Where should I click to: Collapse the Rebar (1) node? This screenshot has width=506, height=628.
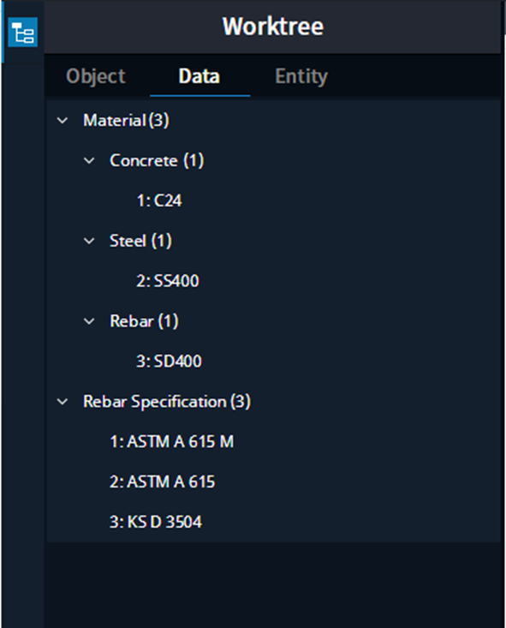pyautogui.click(x=89, y=320)
